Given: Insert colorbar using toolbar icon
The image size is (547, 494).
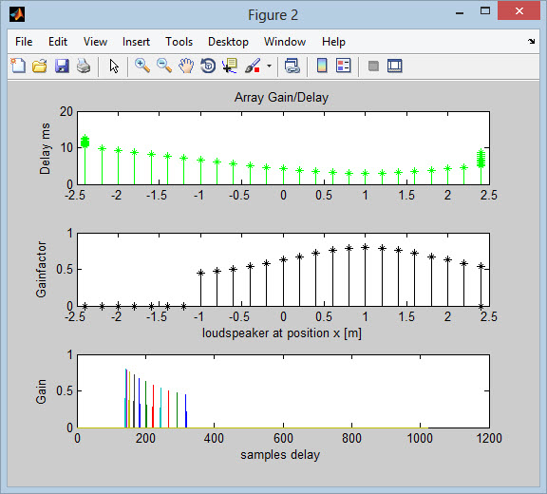Looking at the screenshot, I should (322, 66).
